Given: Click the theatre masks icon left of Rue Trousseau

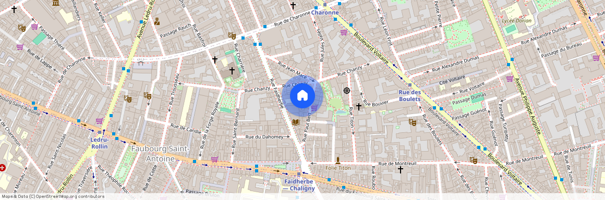Looking at the screenshot, I should click(147, 95).
